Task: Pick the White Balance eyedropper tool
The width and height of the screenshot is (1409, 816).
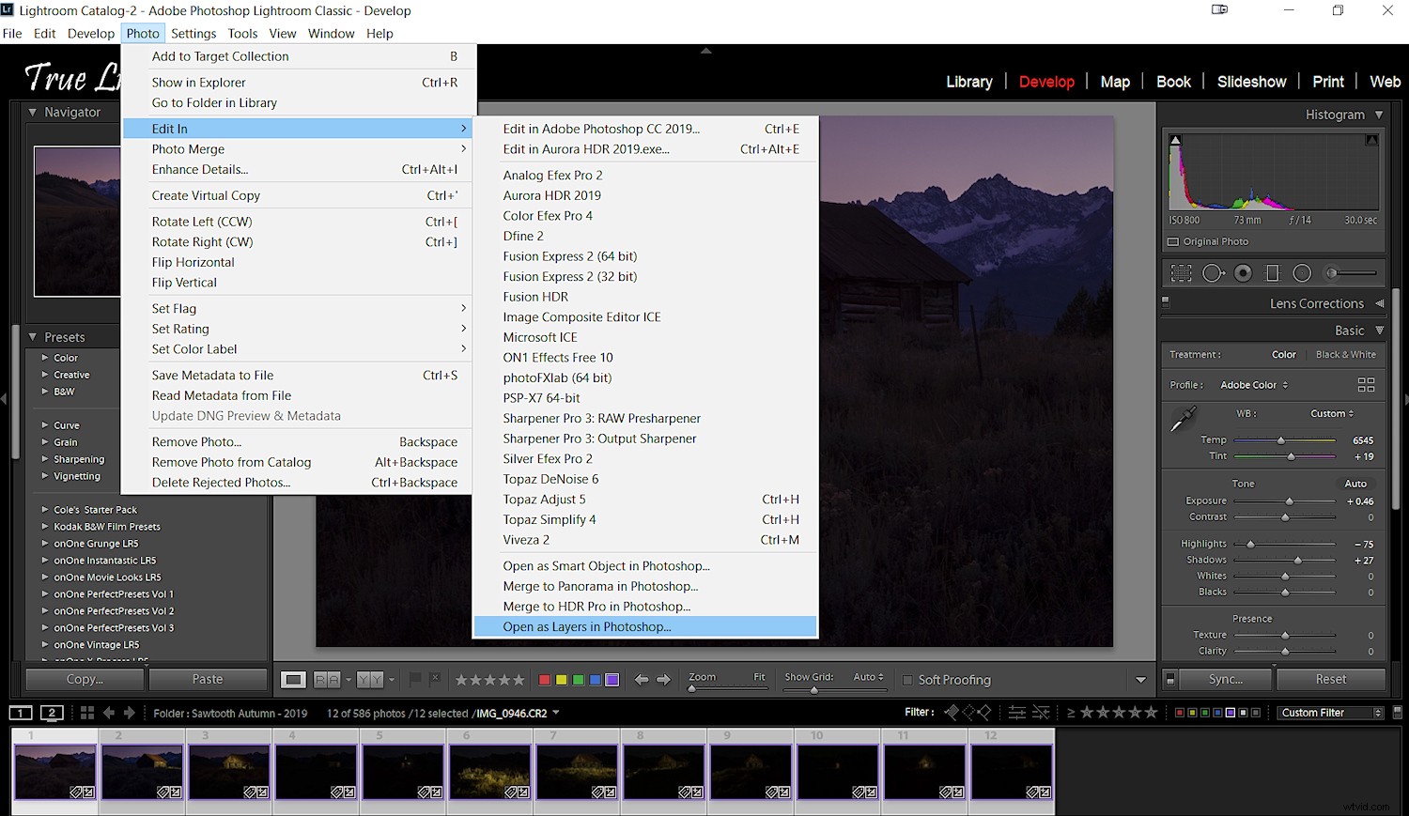Action: [x=1183, y=419]
